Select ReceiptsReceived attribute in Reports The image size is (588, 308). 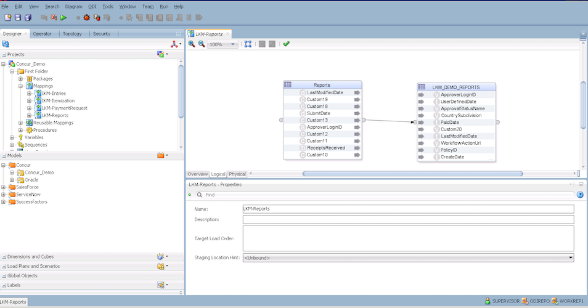coord(326,148)
